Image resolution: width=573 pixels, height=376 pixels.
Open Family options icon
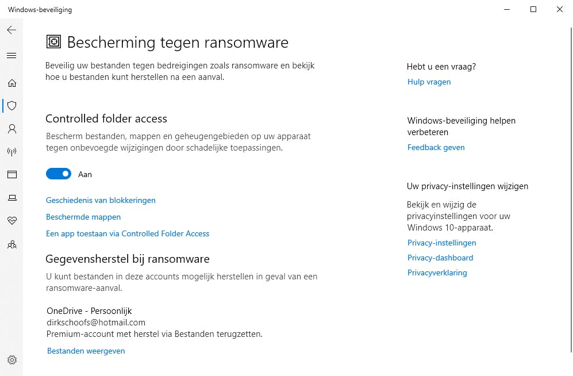click(11, 244)
